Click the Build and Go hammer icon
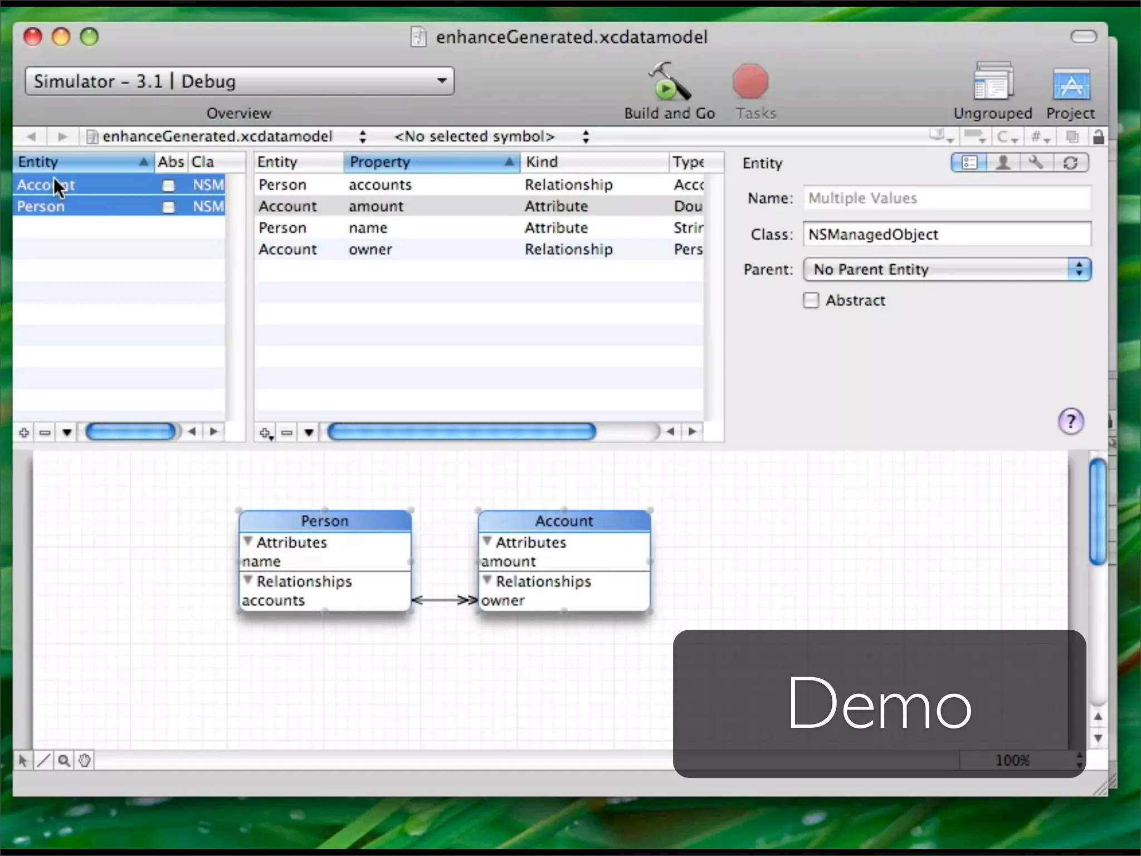The image size is (1141, 856). pyautogui.click(x=669, y=81)
